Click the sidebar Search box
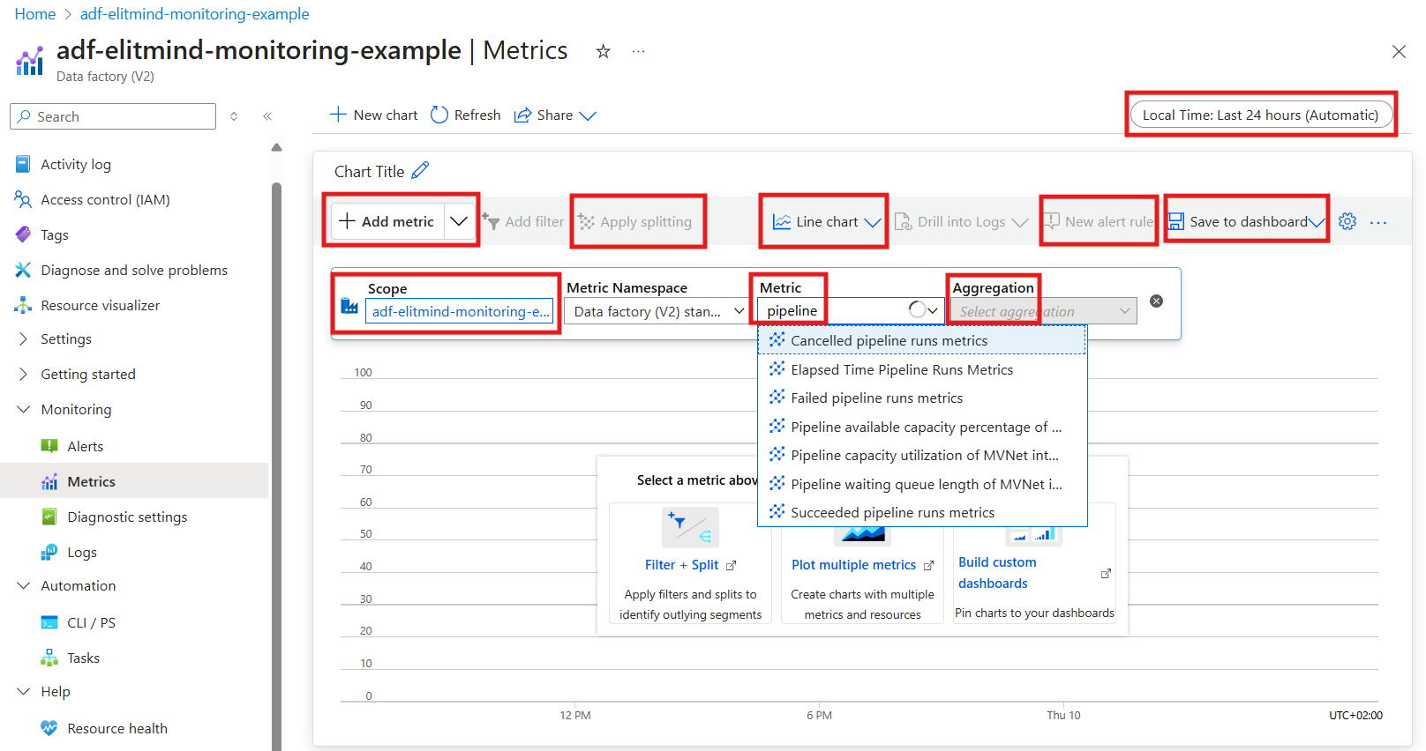This screenshot has width=1426, height=751. [113, 116]
